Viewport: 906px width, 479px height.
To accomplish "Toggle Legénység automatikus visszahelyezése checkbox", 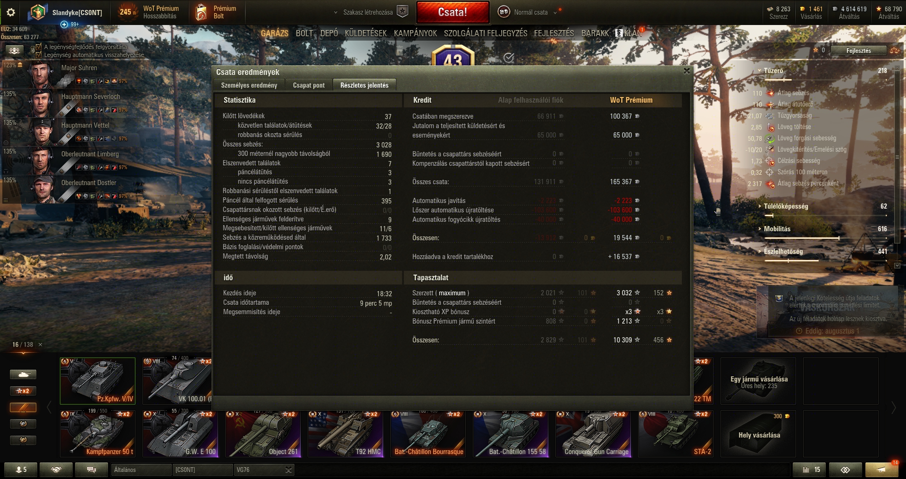I will [x=39, y=55].
